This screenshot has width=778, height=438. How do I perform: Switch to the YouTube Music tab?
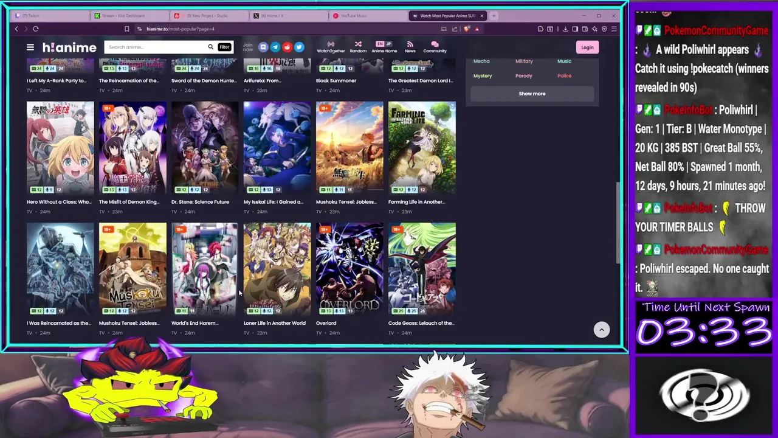pyautogui.click(x=370, y=16)
